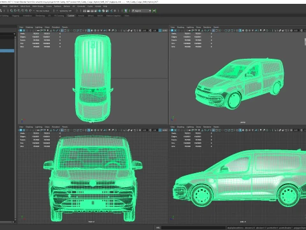Open the Render View window icon
The image size is (306, 230).
click(84, 11)
